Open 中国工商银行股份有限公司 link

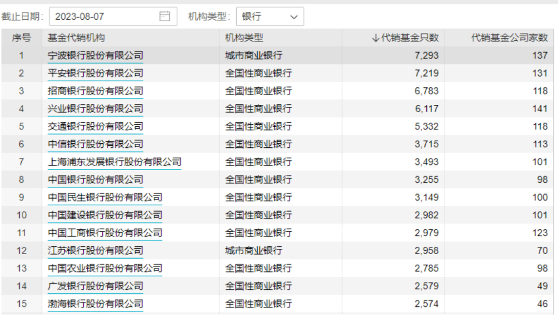pyautogui.click(x=105, y=233)
